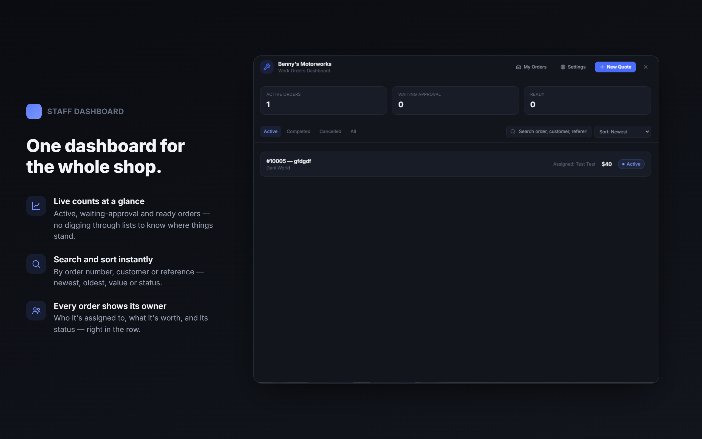Click the wrench logo icon beside Benny's Motorworks
Image resolution: width=702 pixels, height=439 pixels.
point(267,67)
